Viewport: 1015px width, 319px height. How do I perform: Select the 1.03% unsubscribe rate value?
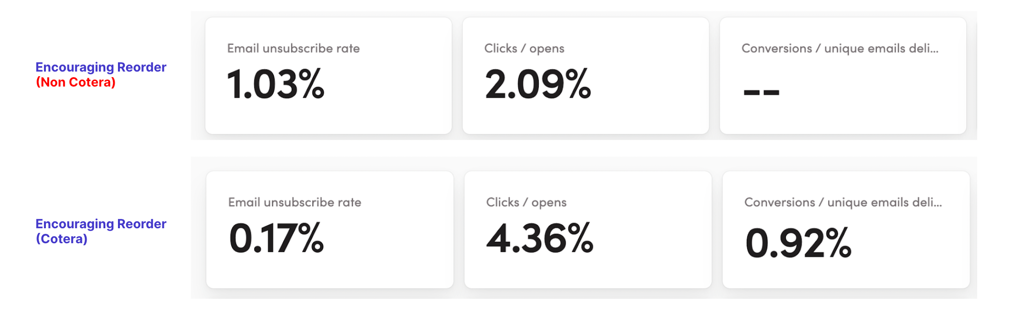(276, 84)
